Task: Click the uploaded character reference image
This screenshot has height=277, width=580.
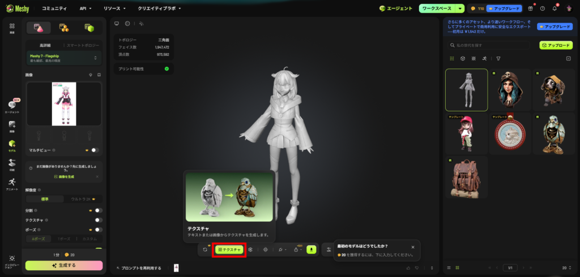Action: point(64,104)
